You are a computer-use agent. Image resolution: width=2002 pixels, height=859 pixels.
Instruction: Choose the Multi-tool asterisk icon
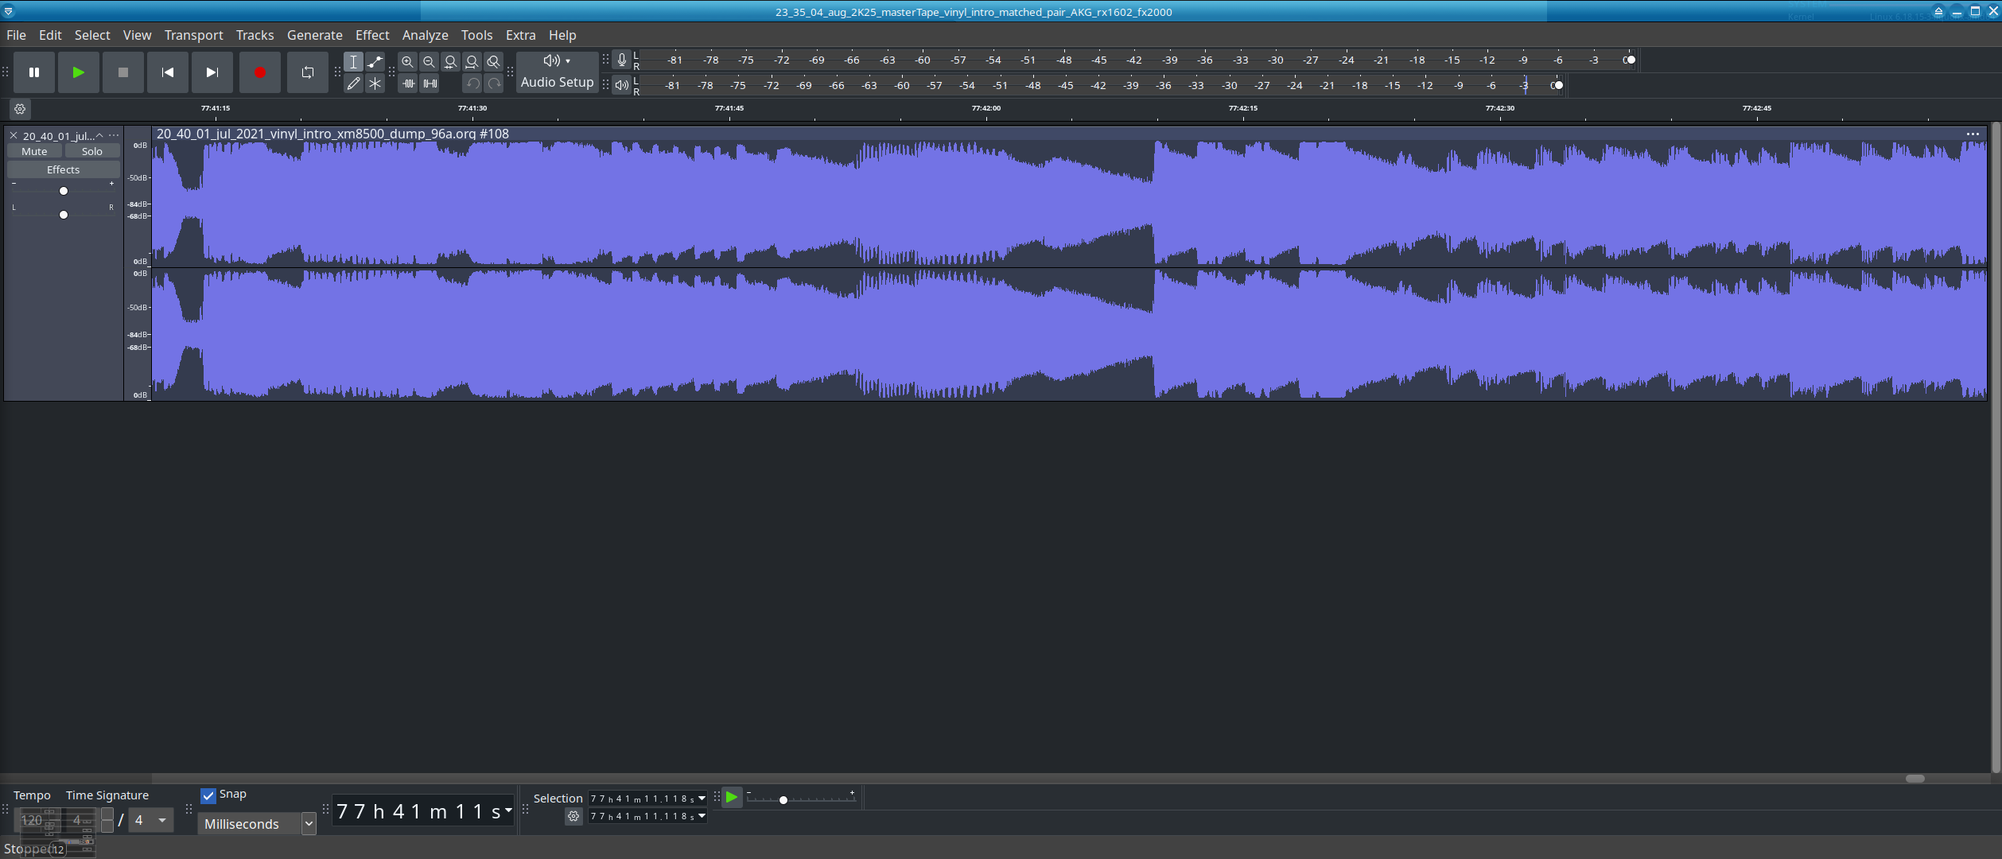pyautogui.click(x=375, y=84)
